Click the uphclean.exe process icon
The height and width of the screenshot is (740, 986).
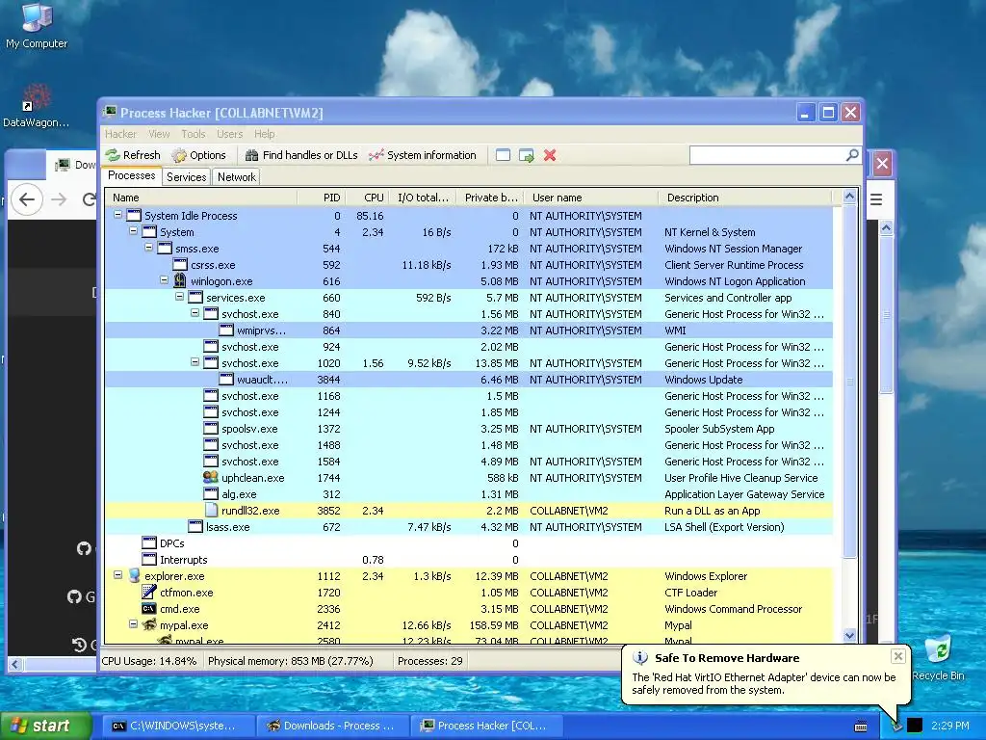(211, 478)
